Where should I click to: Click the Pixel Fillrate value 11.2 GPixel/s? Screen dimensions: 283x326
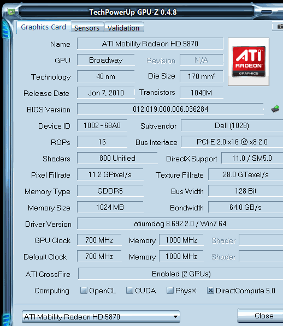tap(110, 174)
